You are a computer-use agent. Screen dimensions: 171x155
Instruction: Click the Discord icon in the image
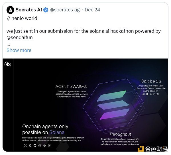pos(40,146)
